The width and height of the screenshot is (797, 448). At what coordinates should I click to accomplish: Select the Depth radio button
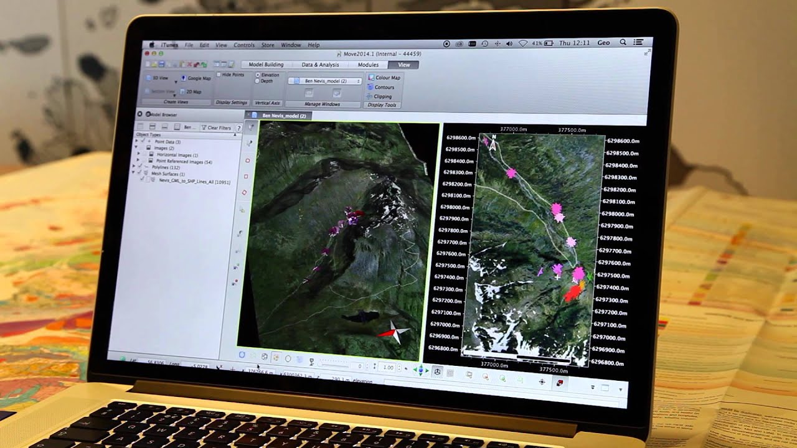pos(257,82)
